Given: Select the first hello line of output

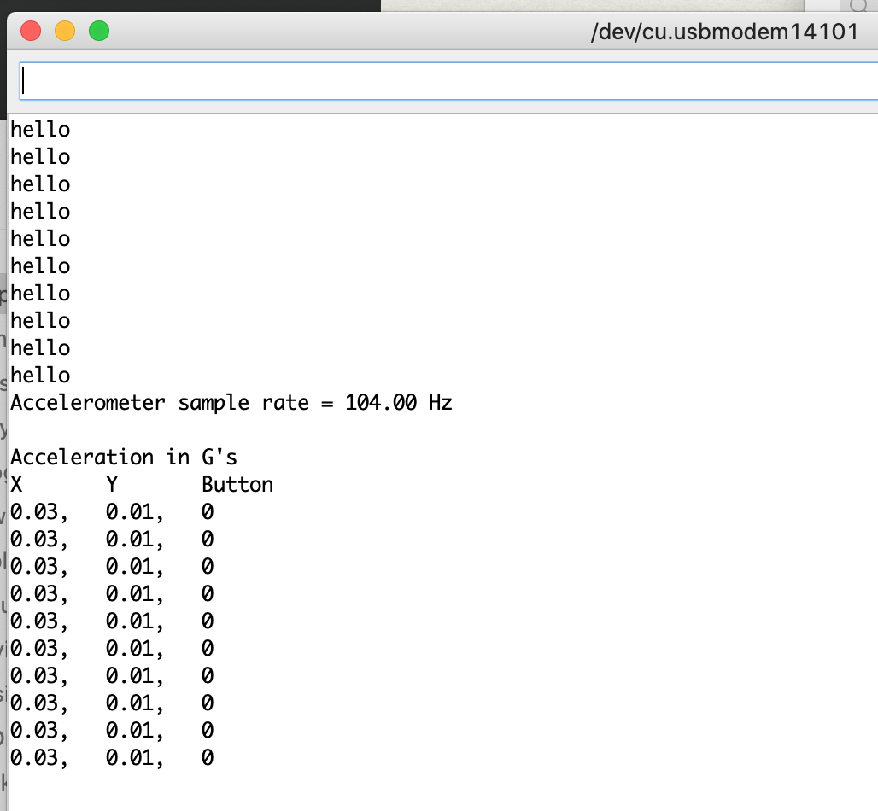Looking at the screenshot, I should click(39, 129).
